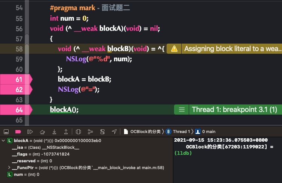Click the main frame person icon
This screenshot has width=282, height=183.
[198, 132]
